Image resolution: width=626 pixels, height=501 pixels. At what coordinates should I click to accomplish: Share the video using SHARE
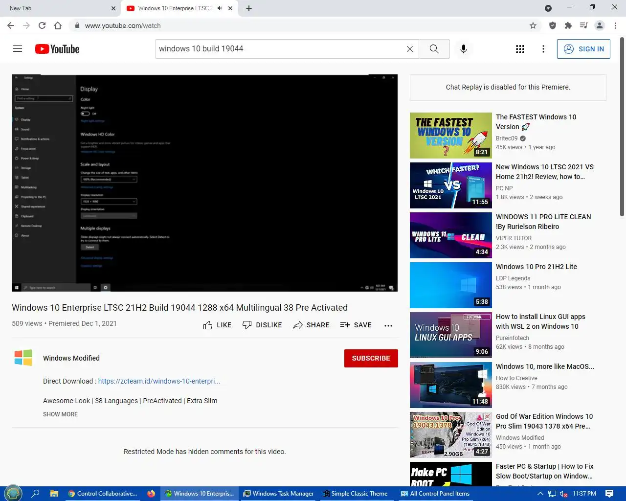coord(311,325)
